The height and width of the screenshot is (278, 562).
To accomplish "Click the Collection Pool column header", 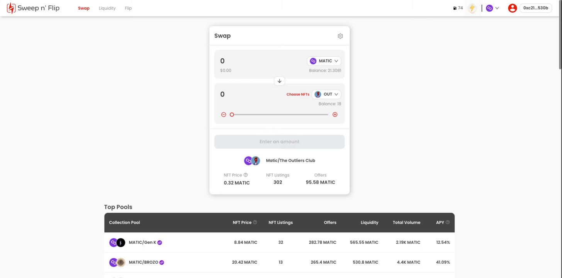I will 124,222.
